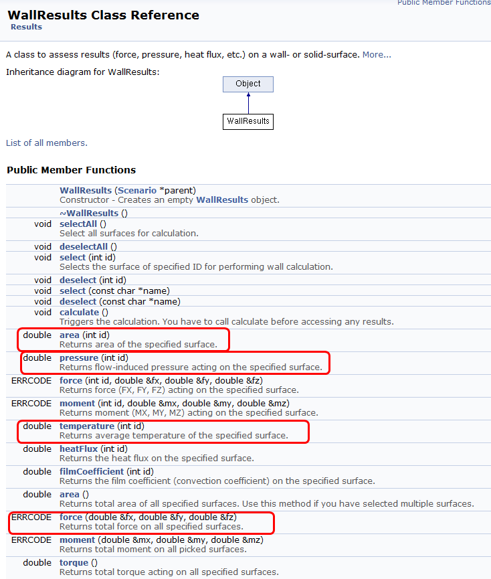Screen dimensions: 491x579
Task: Open the filmCoefficient function link
Action: (92, 472)
